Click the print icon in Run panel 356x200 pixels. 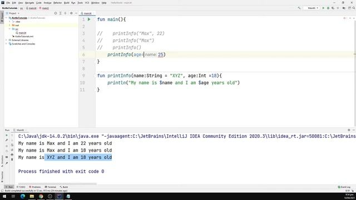click(12, 154)
